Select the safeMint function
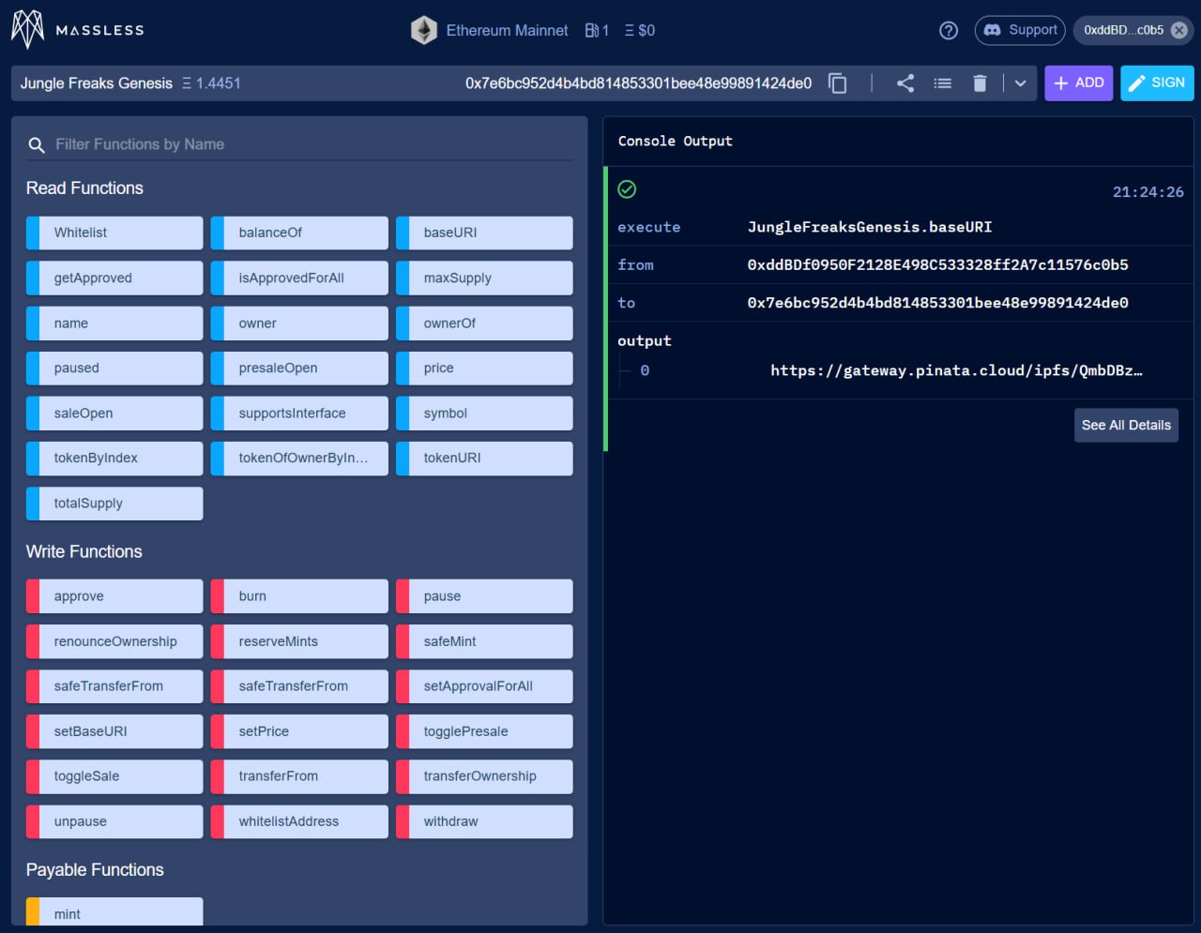The height and width of the screenshot is (933, 1201). [x=484, y=641]
